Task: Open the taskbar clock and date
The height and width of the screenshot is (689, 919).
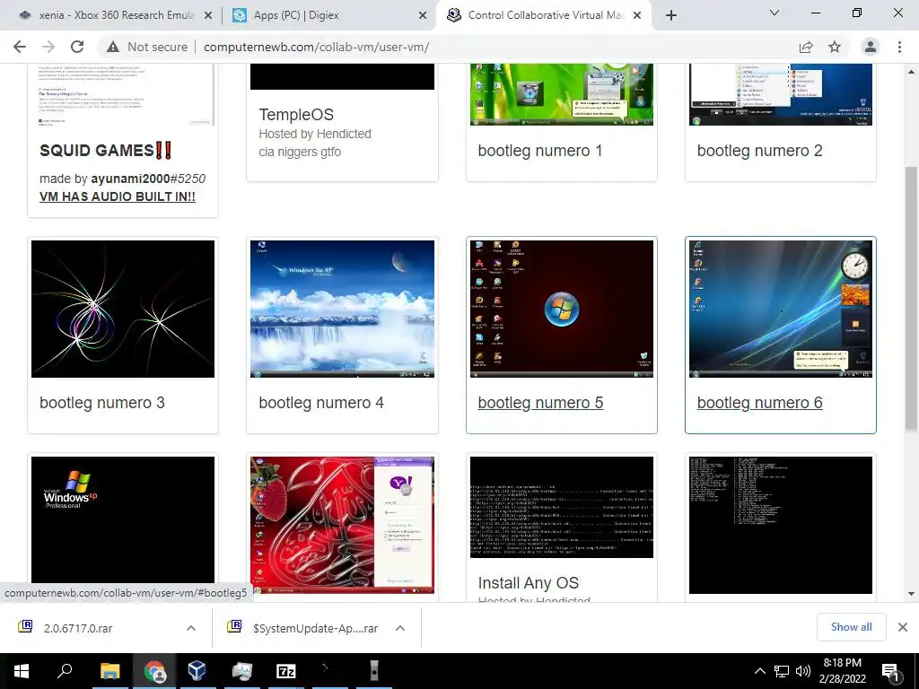Action: click(842, 671)
